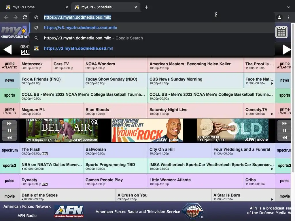Click the AFN logo in the footer
This screenshot has height=221, width=295.
pos(69,211)
